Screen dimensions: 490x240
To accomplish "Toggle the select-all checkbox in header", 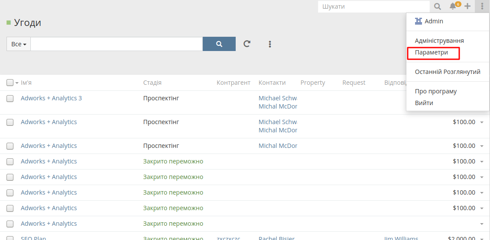I will 10,83.
